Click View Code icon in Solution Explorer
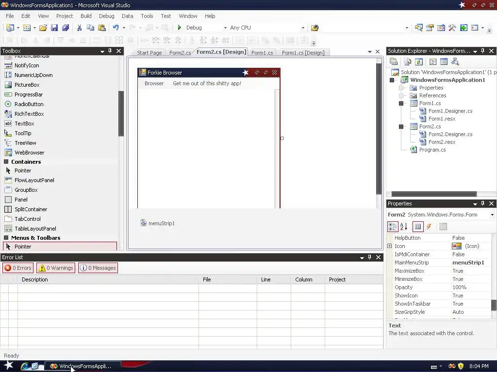Screen dimensions: 497x372 click(x=433, y=62)
